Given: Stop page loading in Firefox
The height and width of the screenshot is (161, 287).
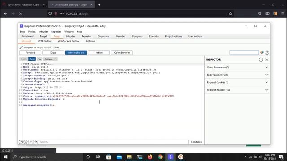Looking at the screenshot, I should pos(21,13).
